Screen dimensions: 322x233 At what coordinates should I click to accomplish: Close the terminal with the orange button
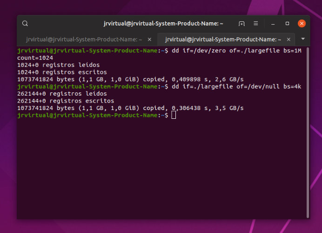[302, 23]
